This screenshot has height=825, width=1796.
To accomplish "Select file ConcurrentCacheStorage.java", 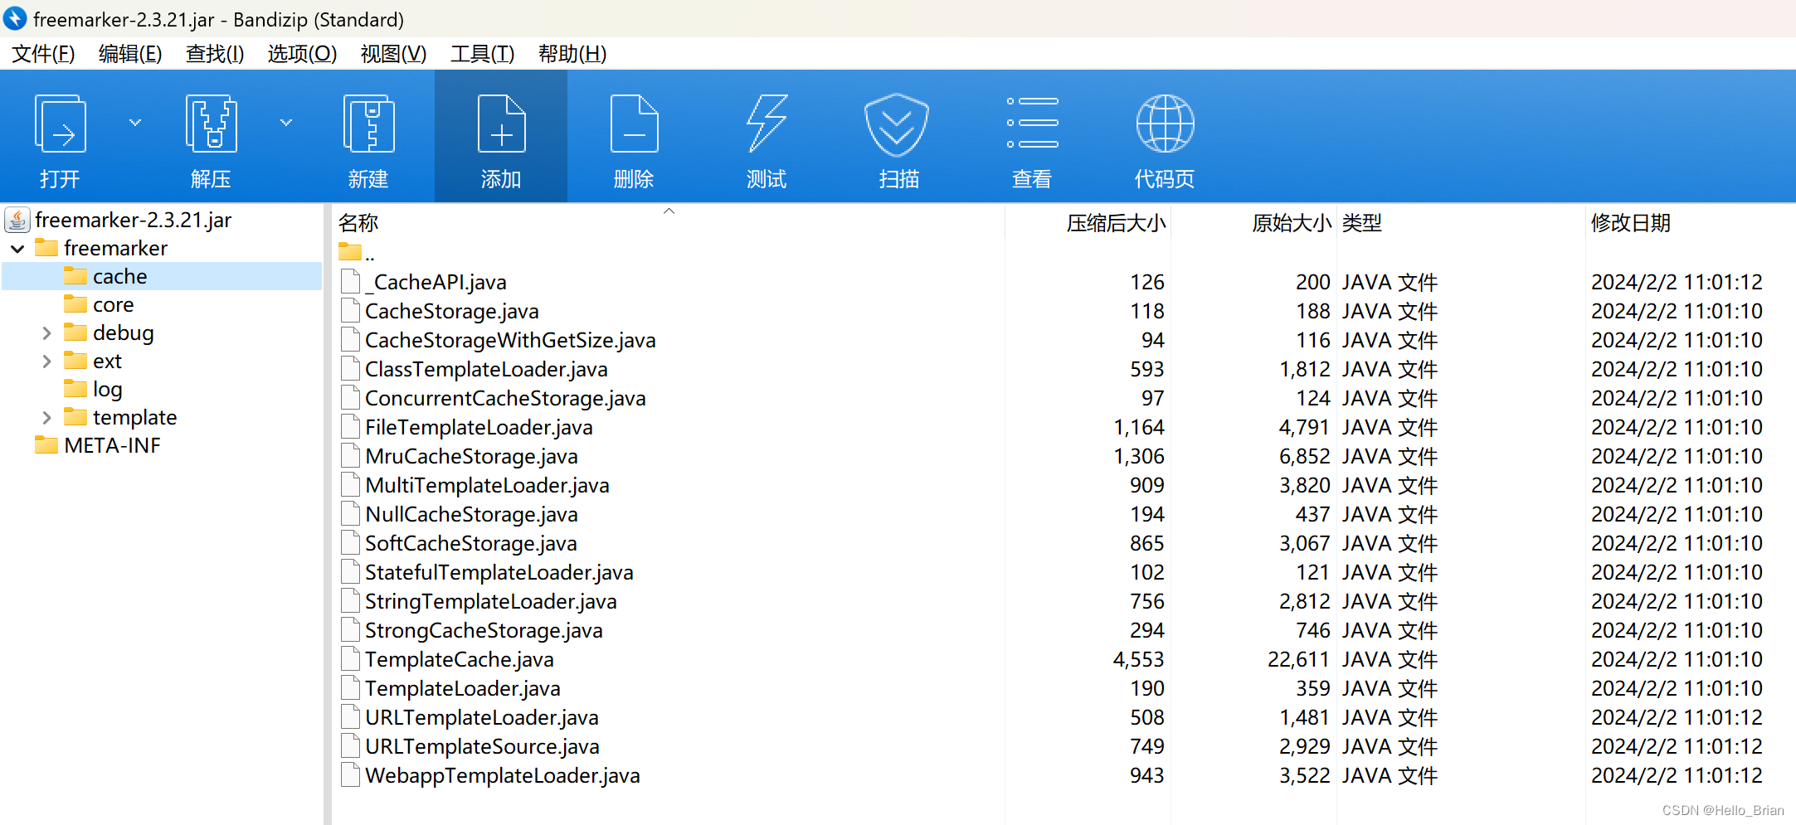I will pos(505,398).
